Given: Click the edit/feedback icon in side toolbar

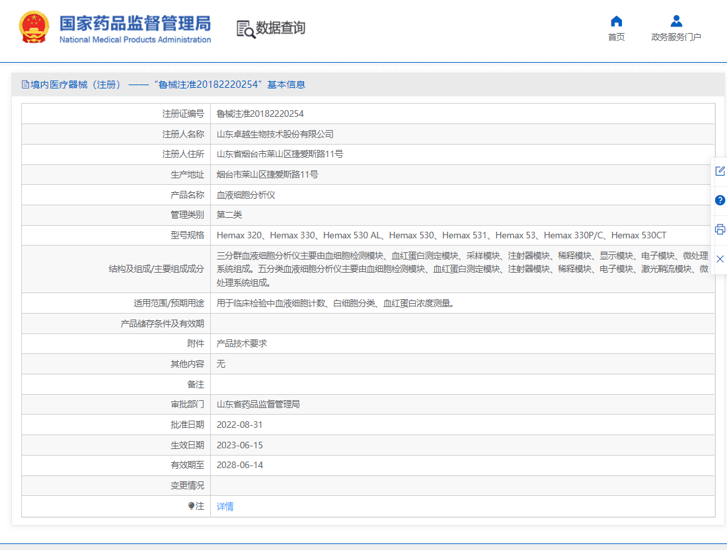Looking at the screenshot, I should point(720,171).
